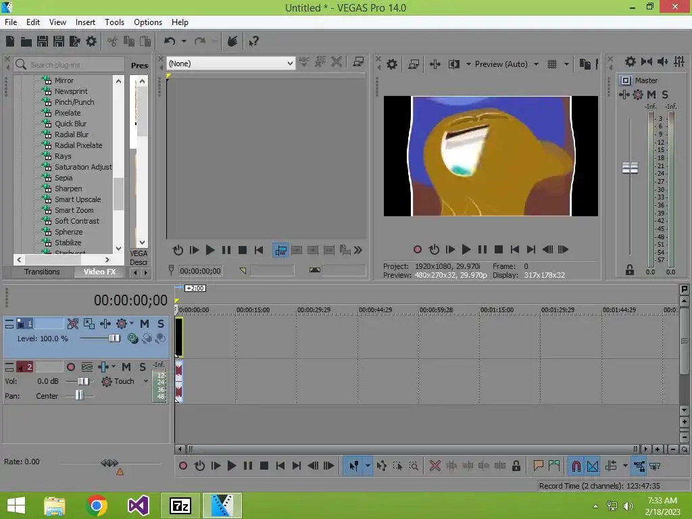Stop playback in timeline transport
Screen dimensions: 692x519
(264, 466)
